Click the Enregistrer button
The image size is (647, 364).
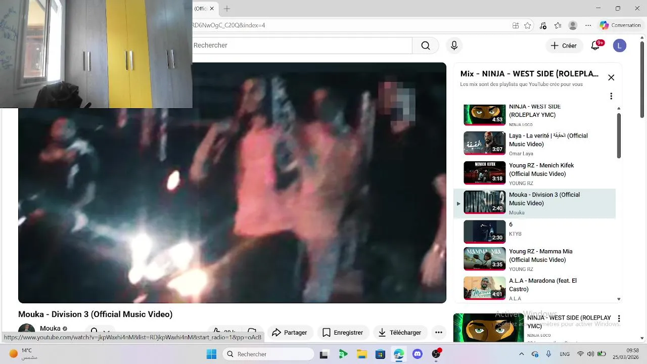[x=343, y=332]
